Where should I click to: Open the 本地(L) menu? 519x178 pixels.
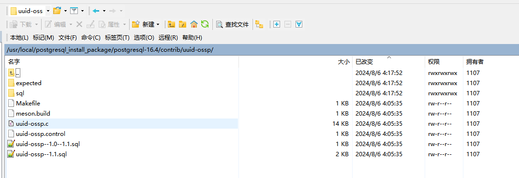click(x=19, y=37)
